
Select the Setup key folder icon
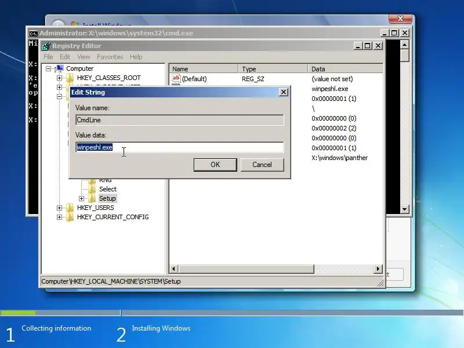[x=92, y=198]
